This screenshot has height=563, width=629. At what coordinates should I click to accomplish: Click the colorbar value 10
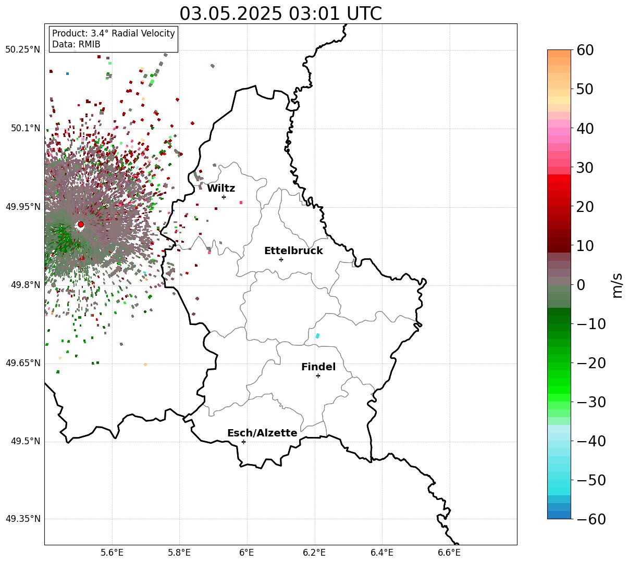pos(585,245)
